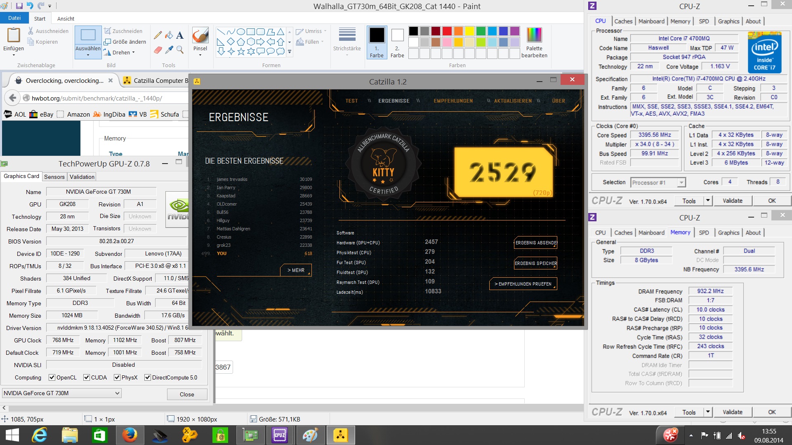792x445 pixels.
Task: Open Palette bearbeiten color editor
Action: 534,43
